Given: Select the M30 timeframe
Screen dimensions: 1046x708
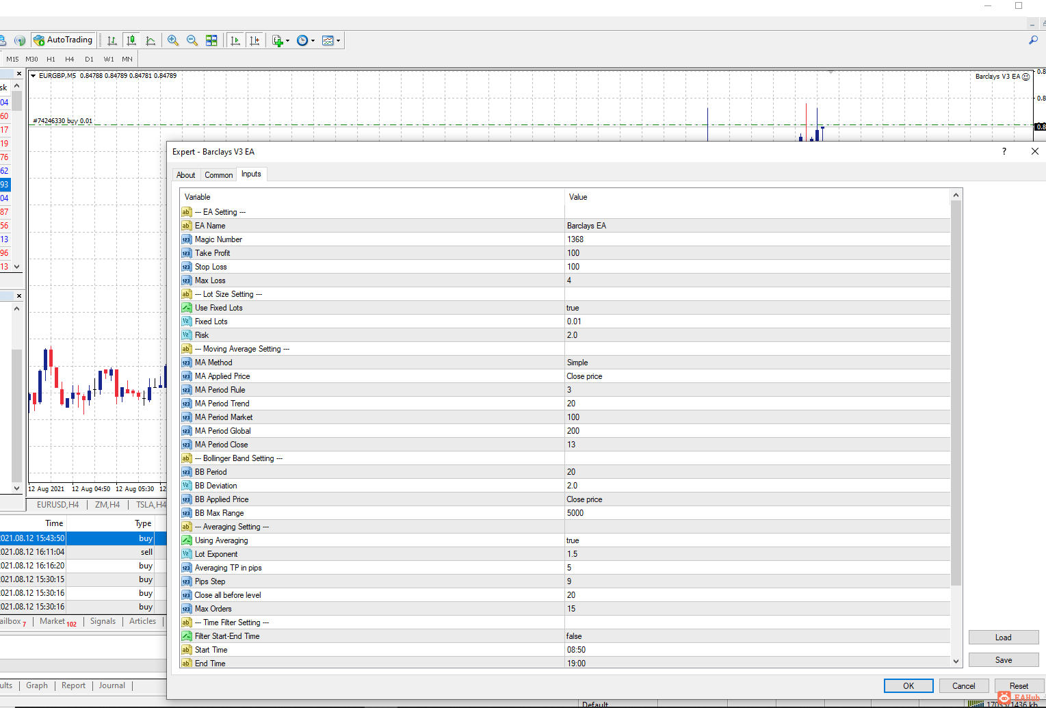Looking at the screenshot, I should click(x=31, y=60).
